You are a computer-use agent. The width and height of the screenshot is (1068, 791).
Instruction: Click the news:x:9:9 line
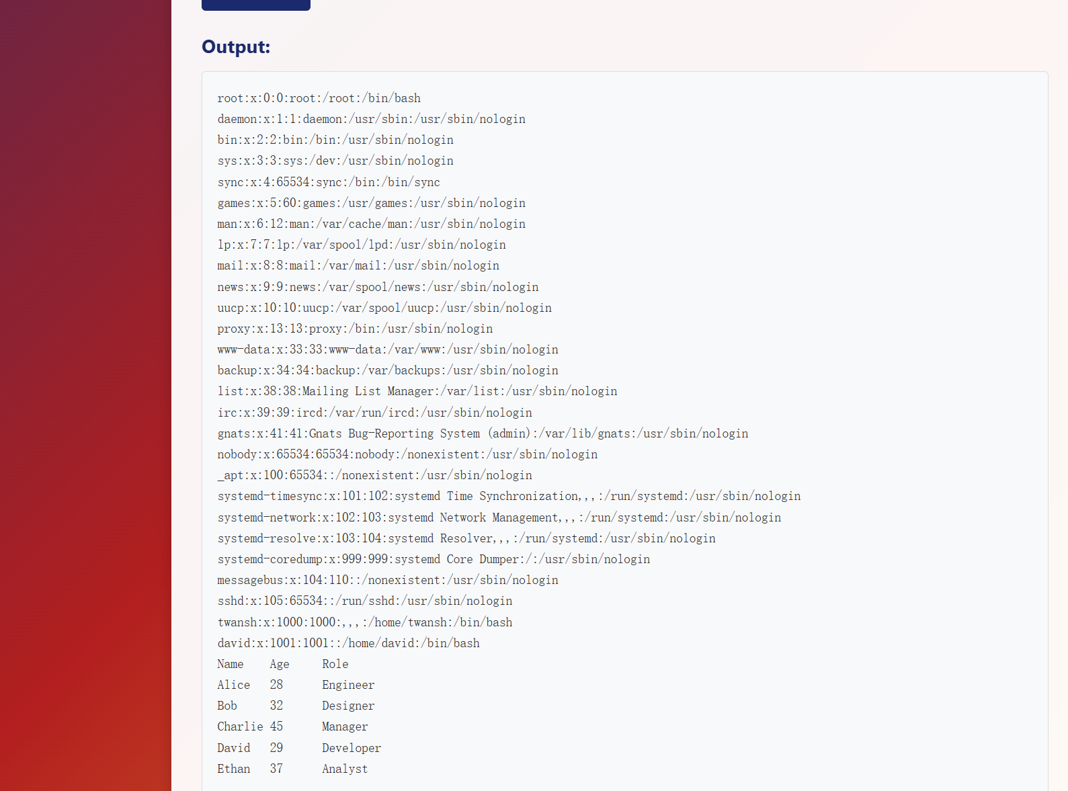[378, 287]
